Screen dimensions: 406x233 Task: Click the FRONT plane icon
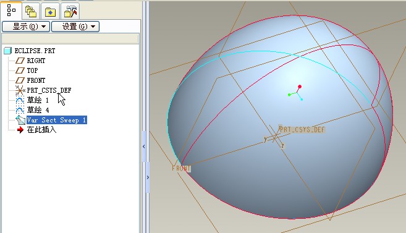click(x=20, y=80)
